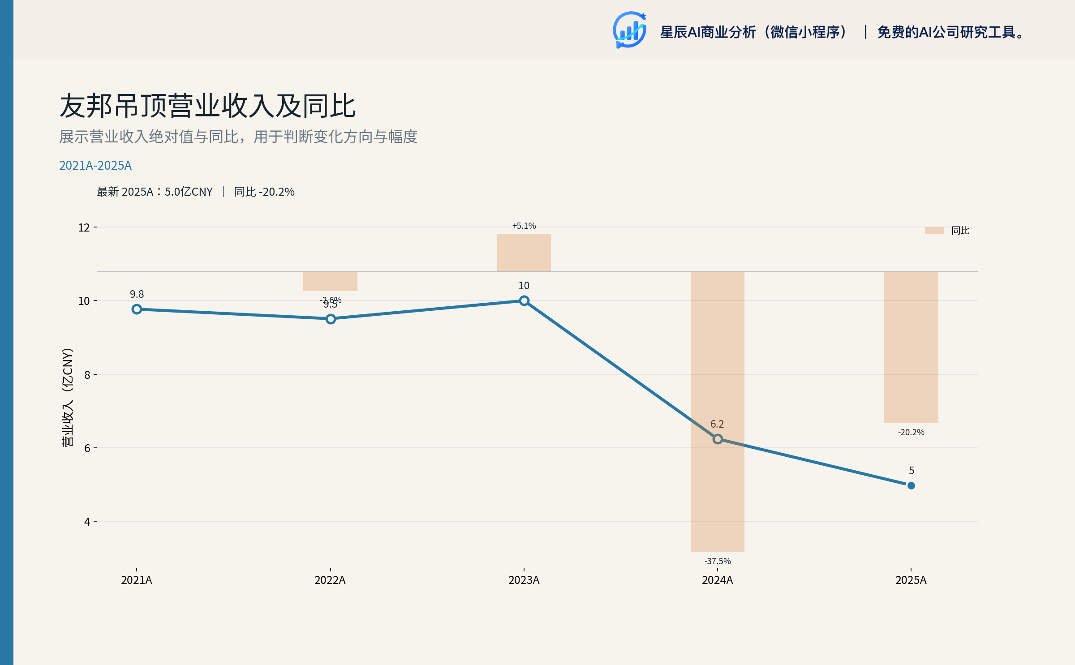
Task: Click the 最新 2025A：5.0亿CNY summary text
Action: pos(155,192)
